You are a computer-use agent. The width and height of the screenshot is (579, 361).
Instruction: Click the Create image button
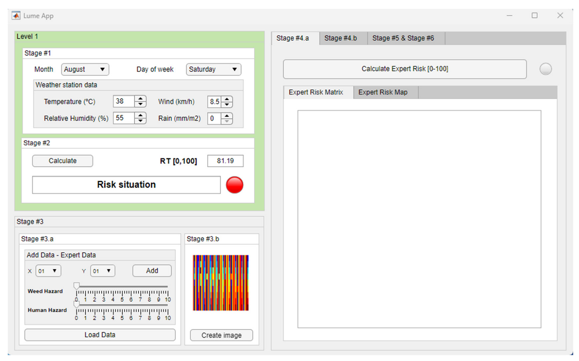[x=221, y=335]
